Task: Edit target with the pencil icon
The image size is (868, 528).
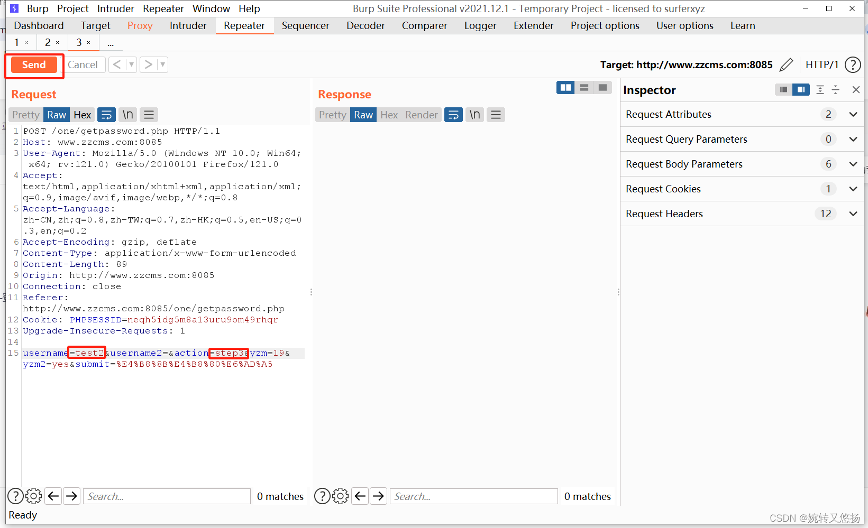Action: [x=787, y=64]
